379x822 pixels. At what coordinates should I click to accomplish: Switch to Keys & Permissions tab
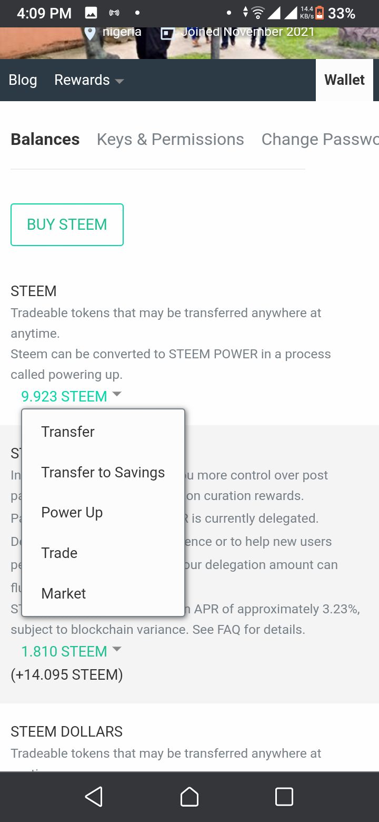click(171, 139)
